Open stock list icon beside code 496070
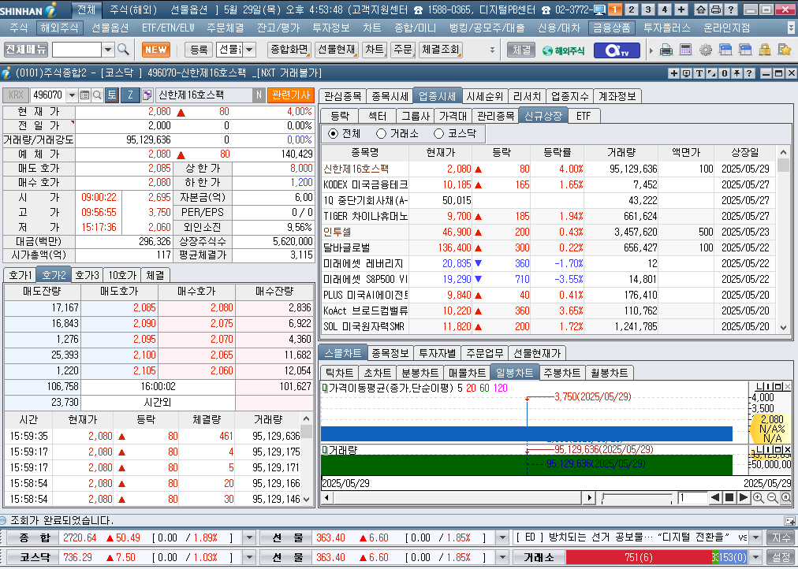The image size is (798, 569). 85,95
